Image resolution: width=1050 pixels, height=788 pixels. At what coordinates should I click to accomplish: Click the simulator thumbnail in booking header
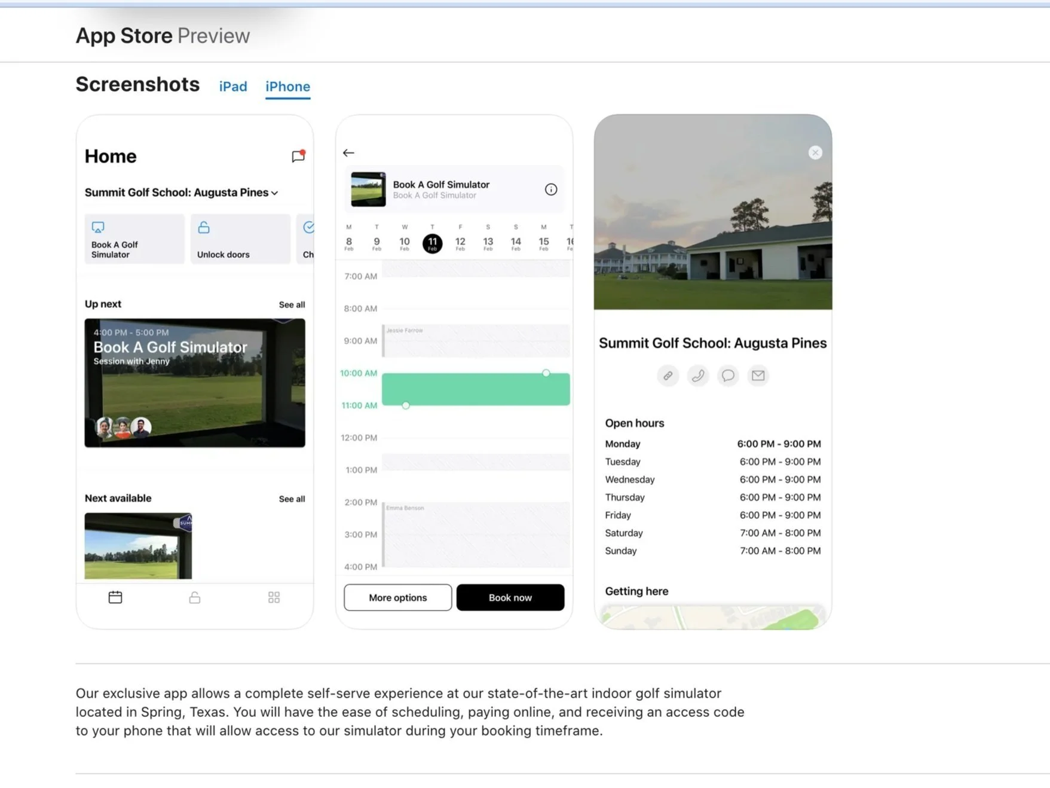(x=368, y=190)
